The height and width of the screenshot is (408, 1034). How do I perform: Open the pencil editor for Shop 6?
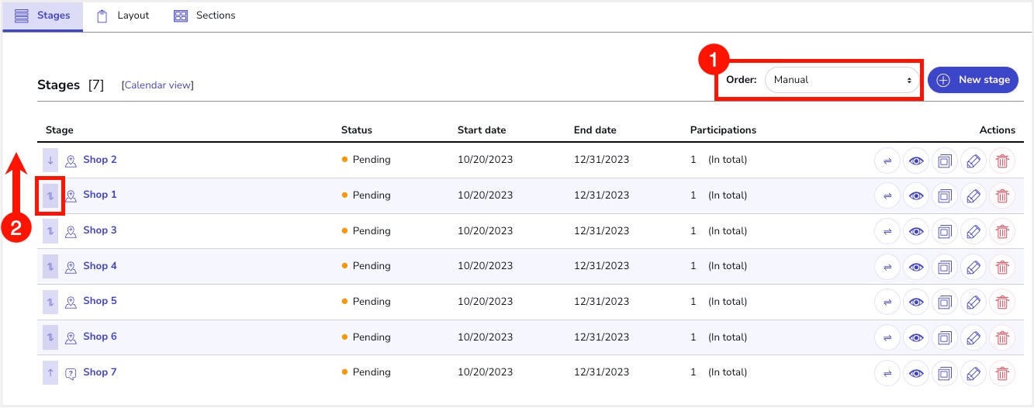(x=973, y=337)
